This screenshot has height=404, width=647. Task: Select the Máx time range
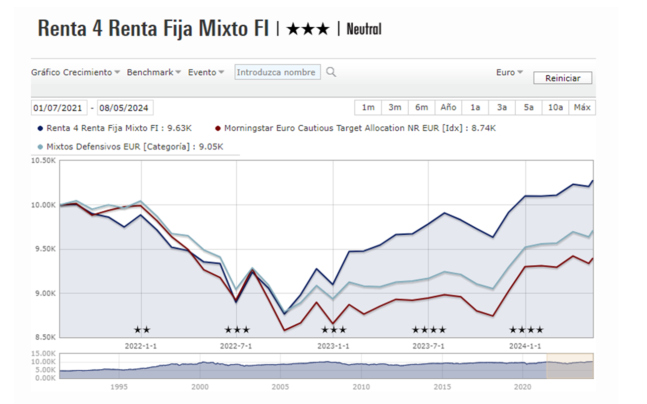[x=582, y=107]
